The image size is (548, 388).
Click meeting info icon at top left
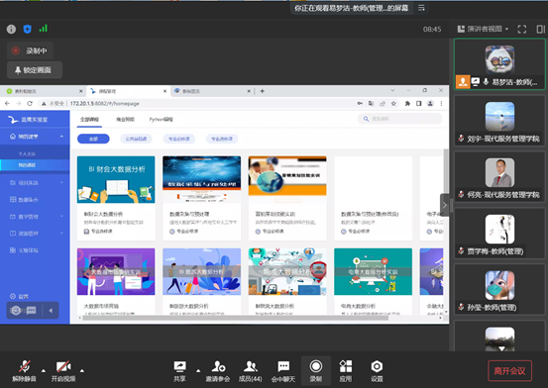[x=11, y=29]
